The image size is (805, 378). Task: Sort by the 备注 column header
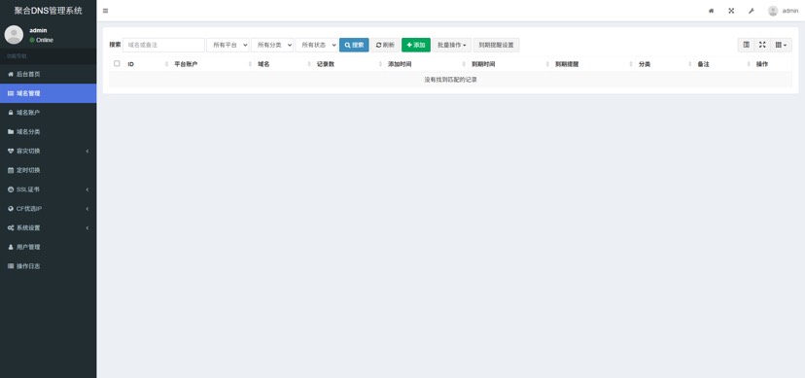point(723,64)
